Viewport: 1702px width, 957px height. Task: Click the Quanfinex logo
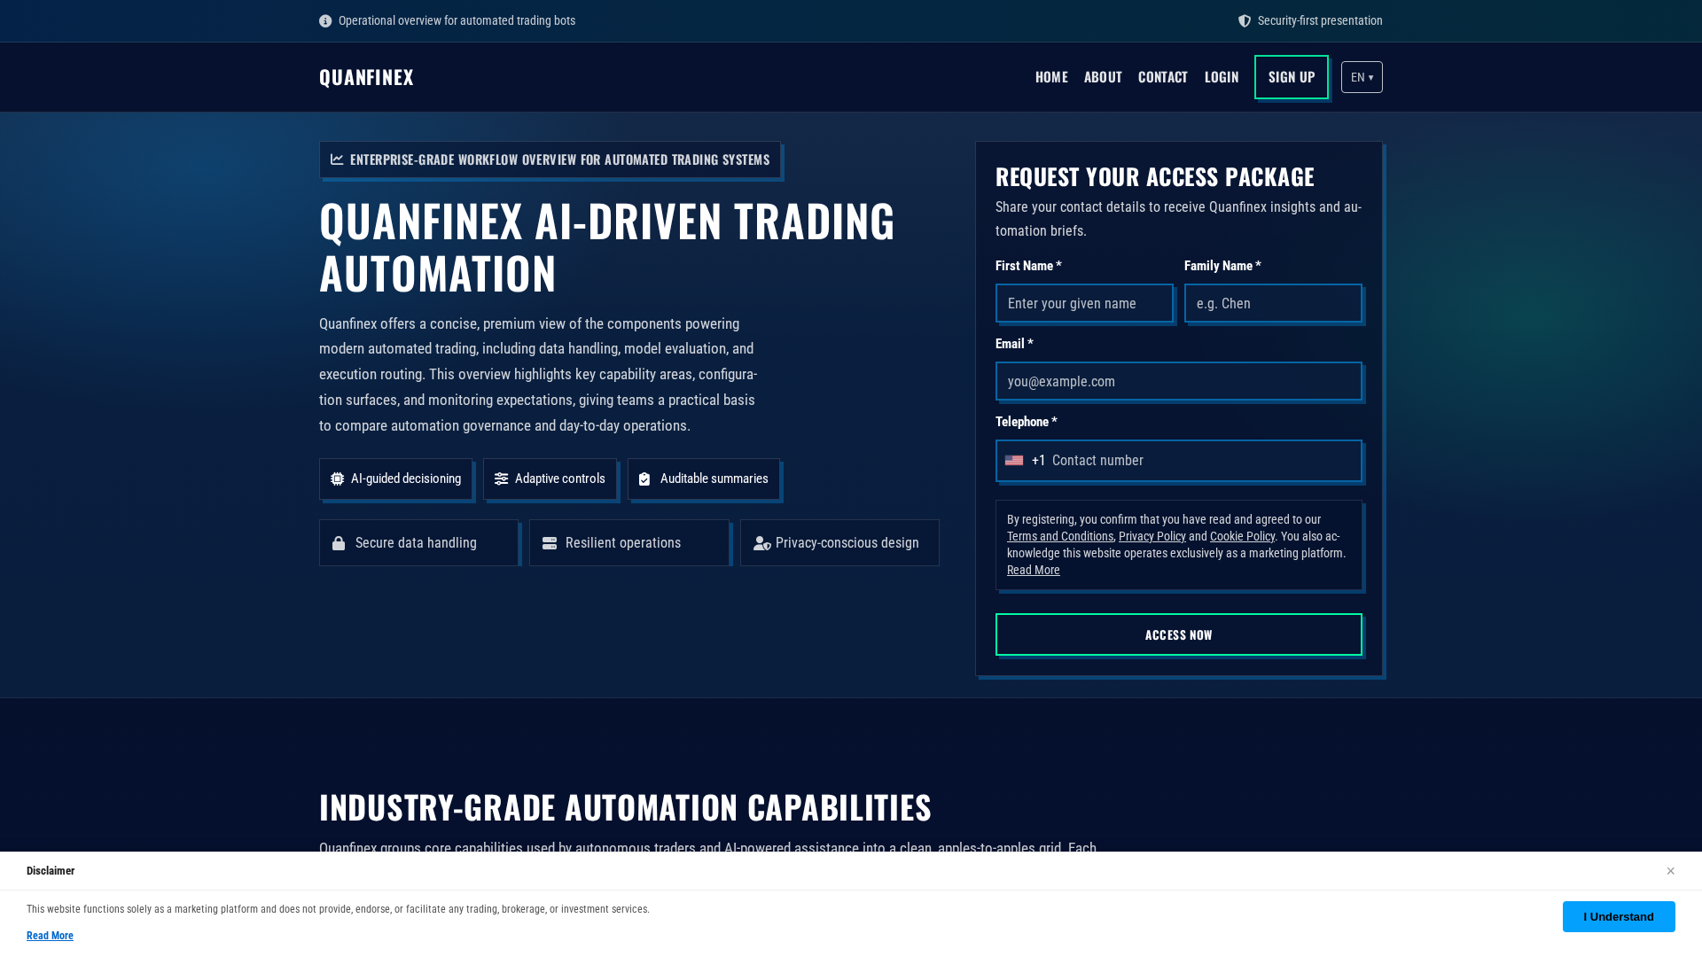point(366,77)
